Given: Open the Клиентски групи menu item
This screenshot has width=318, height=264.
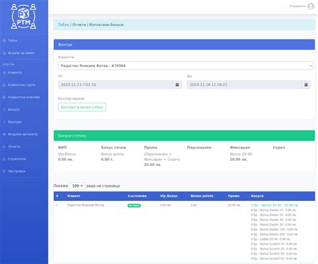Looking at the screenshot, I should coord(21,85).
